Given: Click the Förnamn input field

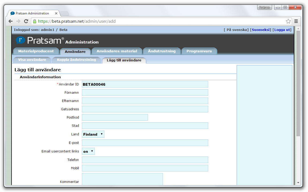Looking at the screenshot, I should point(145,92).
